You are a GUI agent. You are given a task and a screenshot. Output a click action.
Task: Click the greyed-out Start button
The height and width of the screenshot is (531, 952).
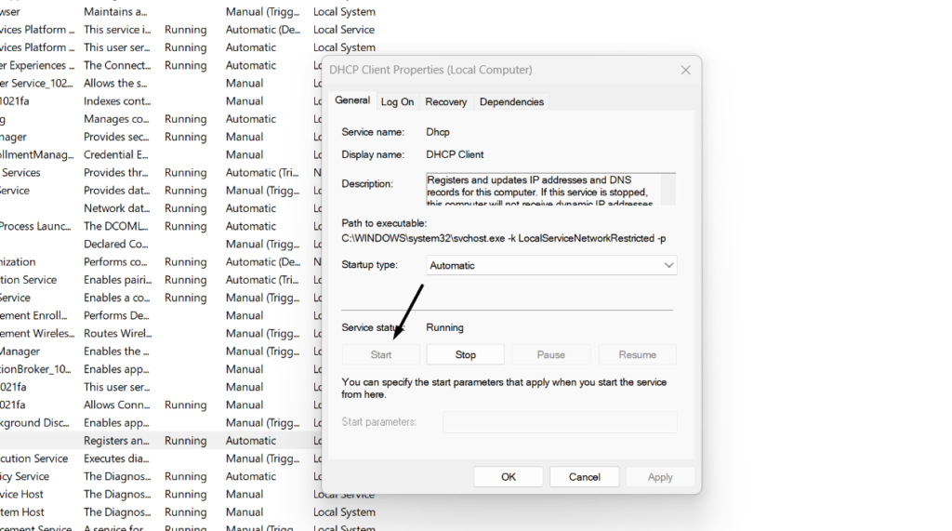point(381,354)
